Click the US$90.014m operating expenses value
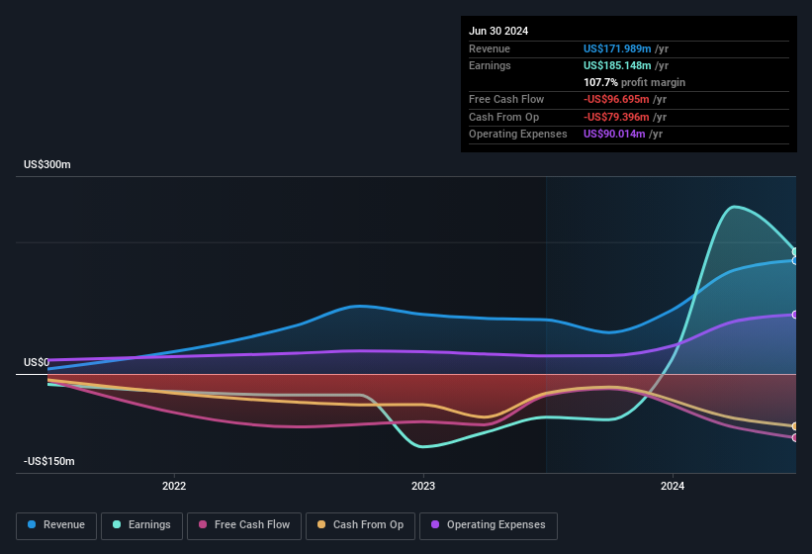The image size is (812, 554). (614, 135)
